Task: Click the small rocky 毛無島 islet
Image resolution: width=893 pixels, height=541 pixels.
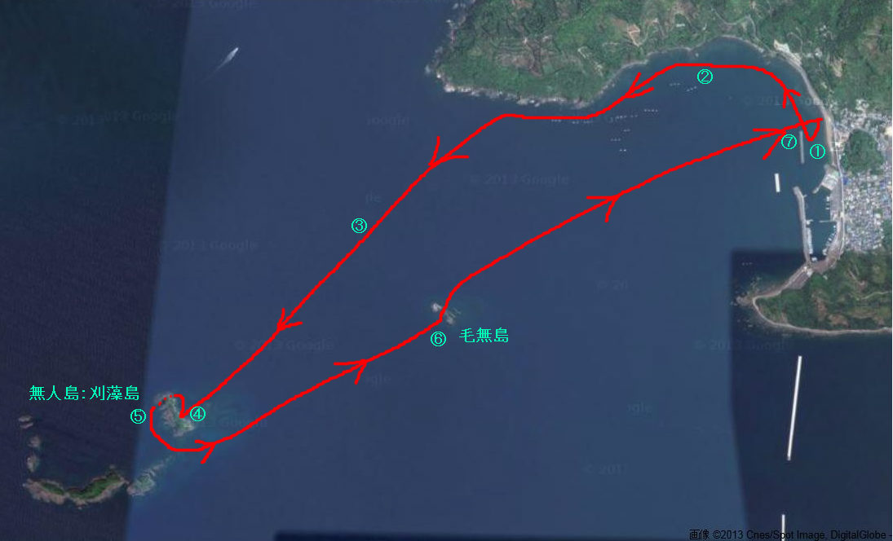Action: coord(446,312)
